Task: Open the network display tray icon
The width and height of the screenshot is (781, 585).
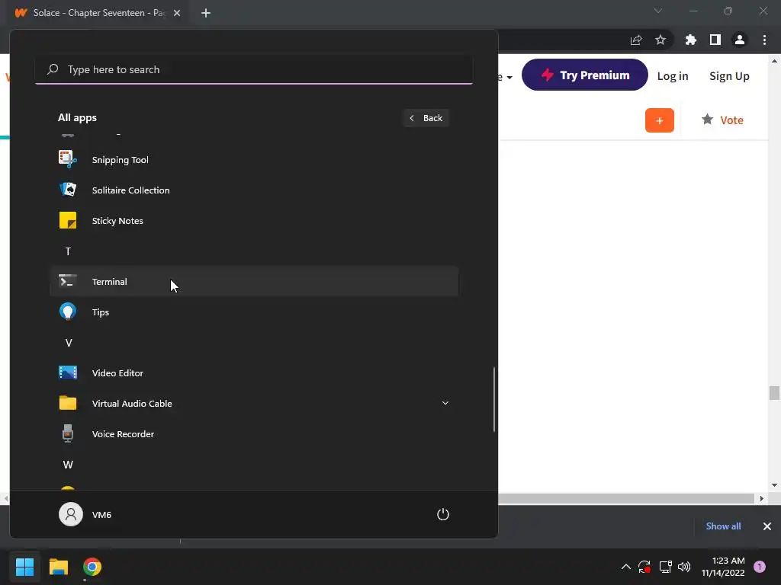Action: tap(665, 567)
